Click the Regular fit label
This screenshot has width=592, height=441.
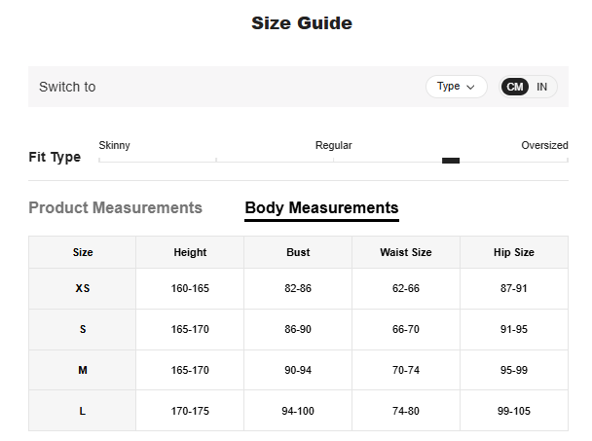pos(333,145)
